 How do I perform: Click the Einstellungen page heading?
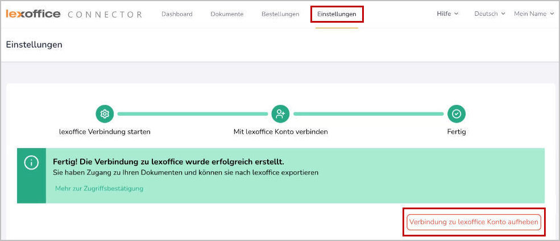coord(34,44)
